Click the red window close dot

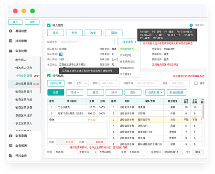point(15,11)
